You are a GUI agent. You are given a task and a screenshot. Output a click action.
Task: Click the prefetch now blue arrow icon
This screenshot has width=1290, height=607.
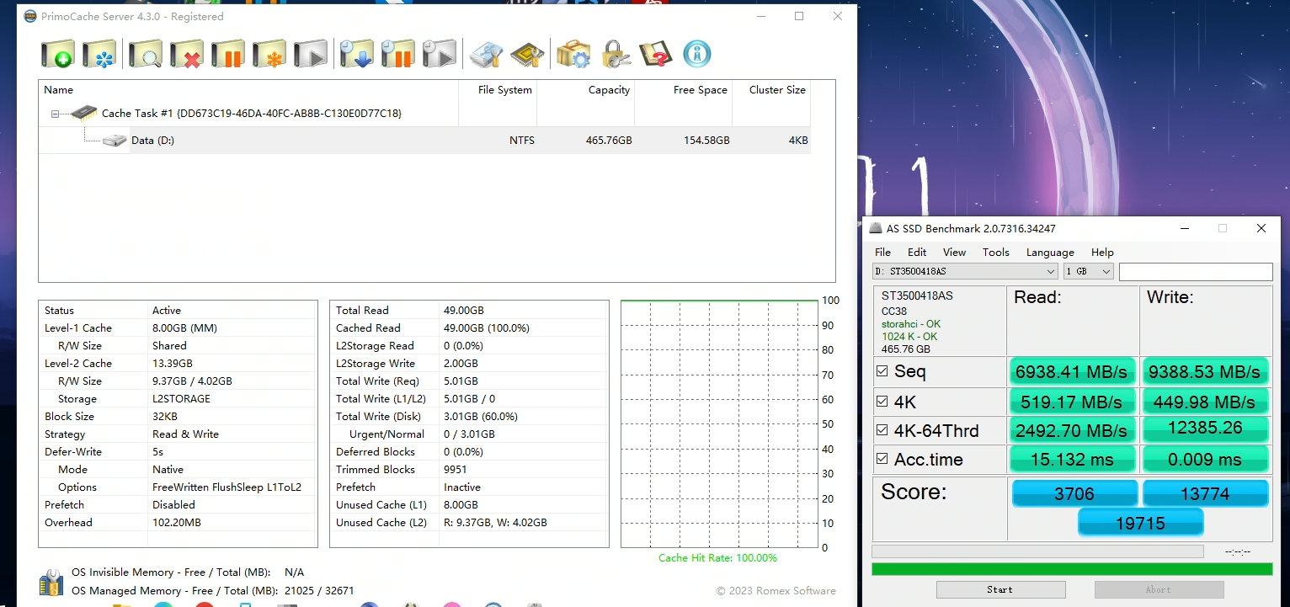pos(356,55)
